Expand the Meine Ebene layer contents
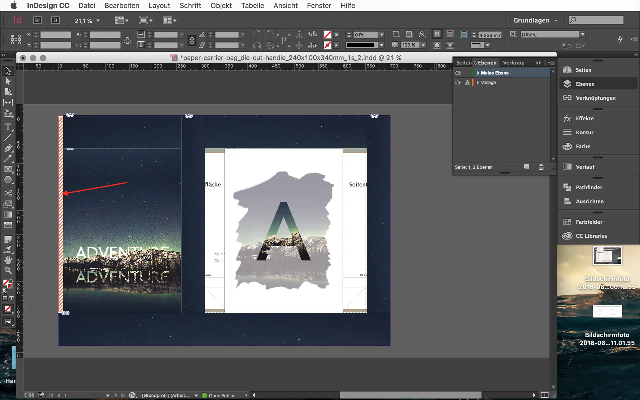The height and width of the screenshot is (400, 640). [478, 73]
